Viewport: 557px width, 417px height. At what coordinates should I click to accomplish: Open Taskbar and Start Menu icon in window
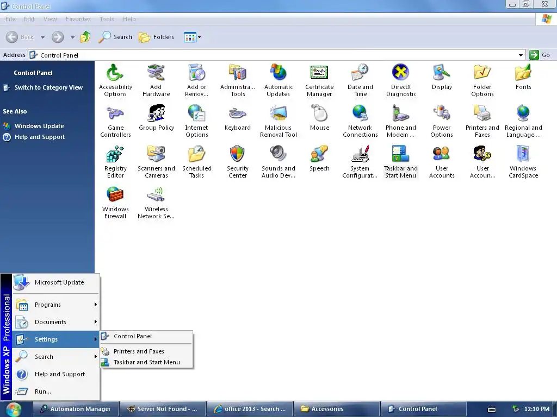tap(401, 162)
